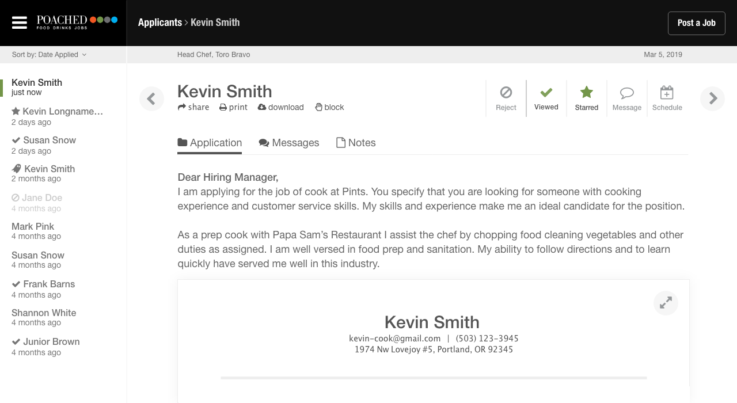737x403 pixels.
Task: Click the Kevin Smith resume heading
Action: pyautogui.click(x=432, y=322)
